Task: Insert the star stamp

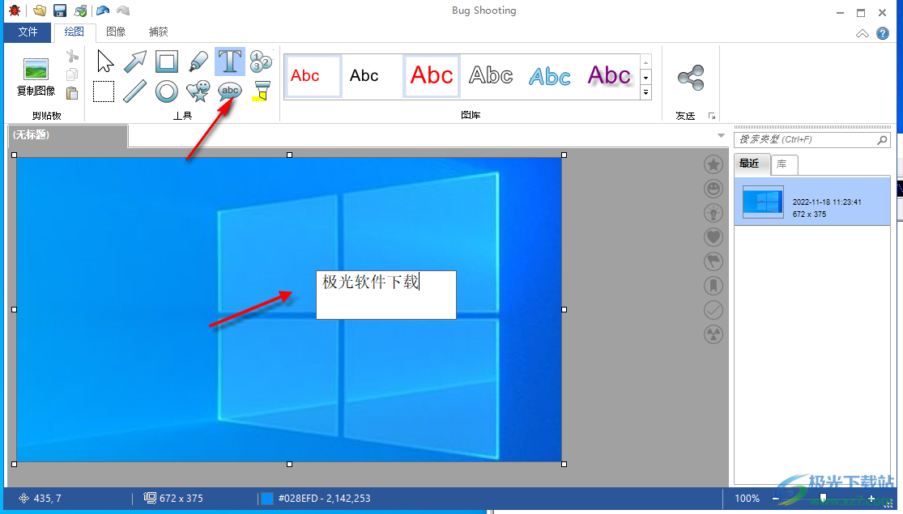Action: click(x=713, y=165)
